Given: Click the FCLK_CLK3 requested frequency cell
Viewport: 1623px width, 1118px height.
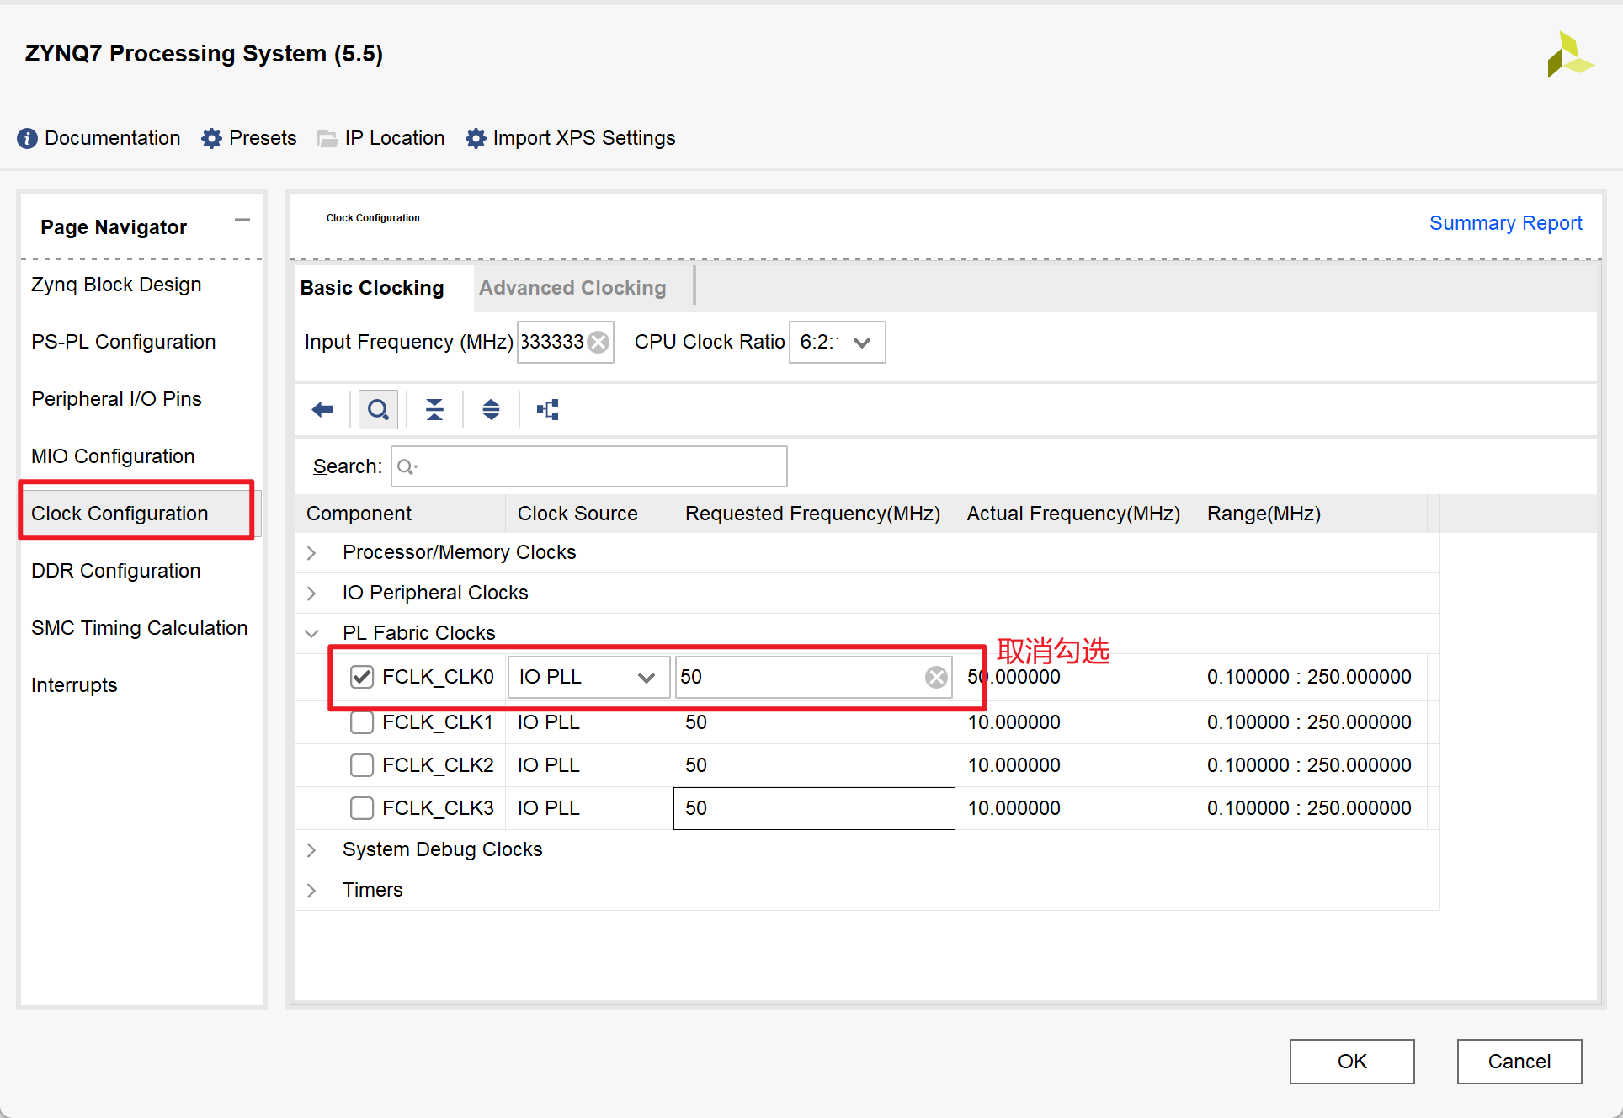Looking at the screenshot, I should pyautogui.click(x=814, y=808).
